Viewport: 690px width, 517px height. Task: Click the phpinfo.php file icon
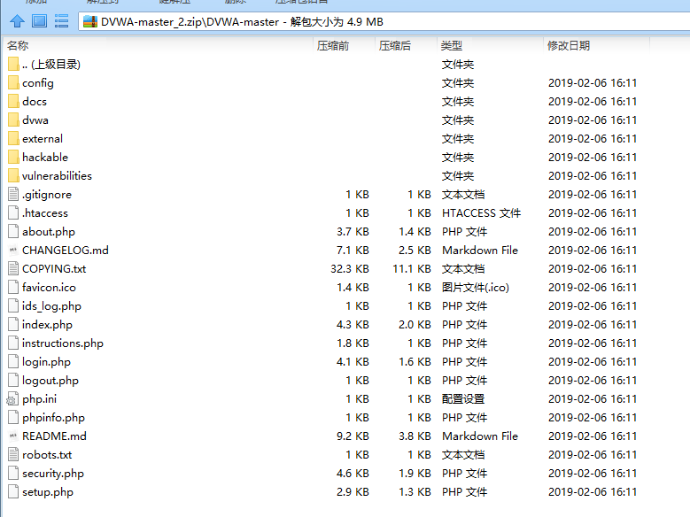click(x=13, y=417)
